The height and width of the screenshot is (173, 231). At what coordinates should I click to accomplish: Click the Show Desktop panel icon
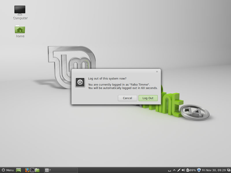[18, 170]
